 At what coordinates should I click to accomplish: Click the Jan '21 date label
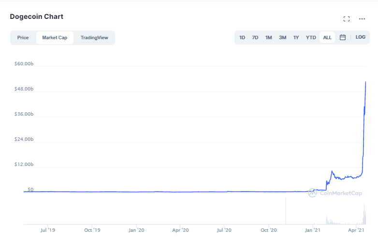pyautogui.click(x=312, y=230)
